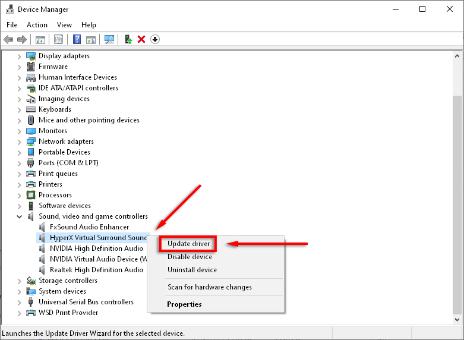Screen dimensions: 464x340
Task: Click the vertical scrollbar thumb
Action: point(457,204)
